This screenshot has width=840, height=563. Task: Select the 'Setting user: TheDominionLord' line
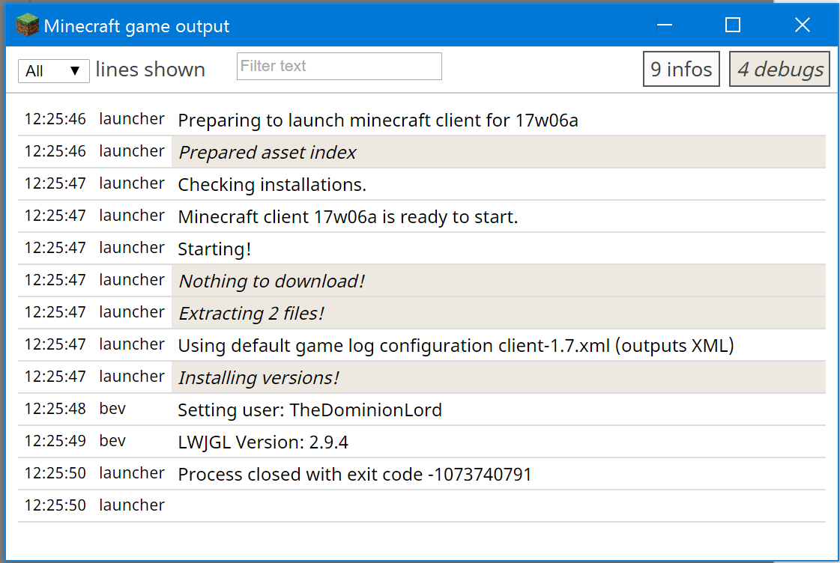tap(309, 410)
